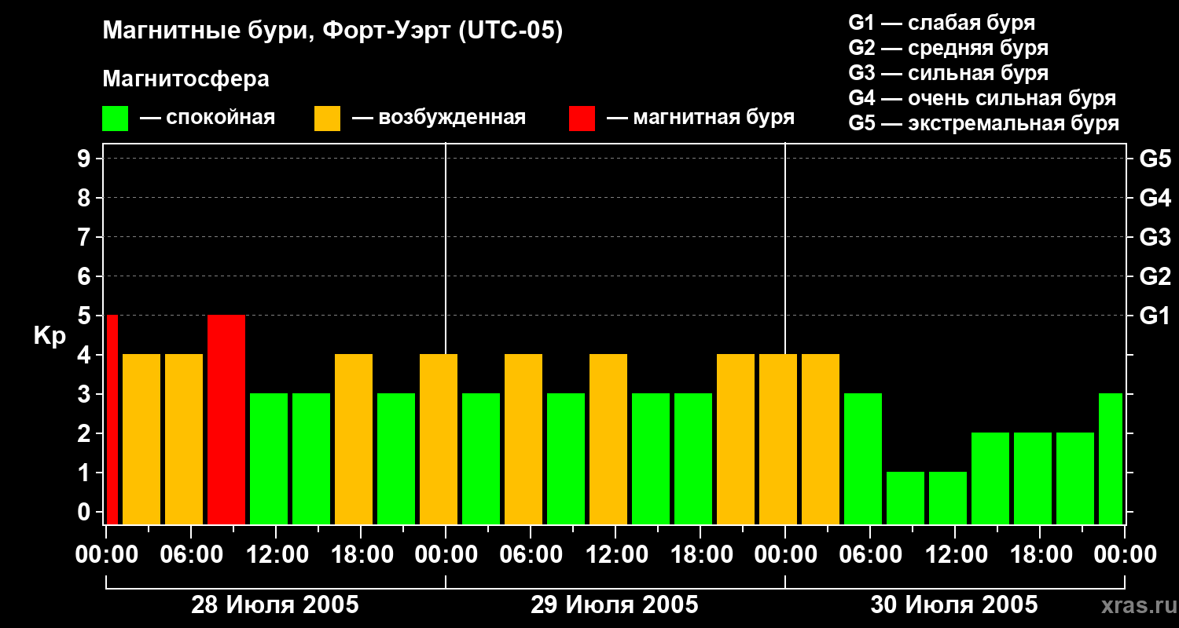The image size is (1179, 628).
Task: Select the chart title 'Магнитные бури, Форт-Уэрт (UTC-05)'
Action: click(332, 31)
